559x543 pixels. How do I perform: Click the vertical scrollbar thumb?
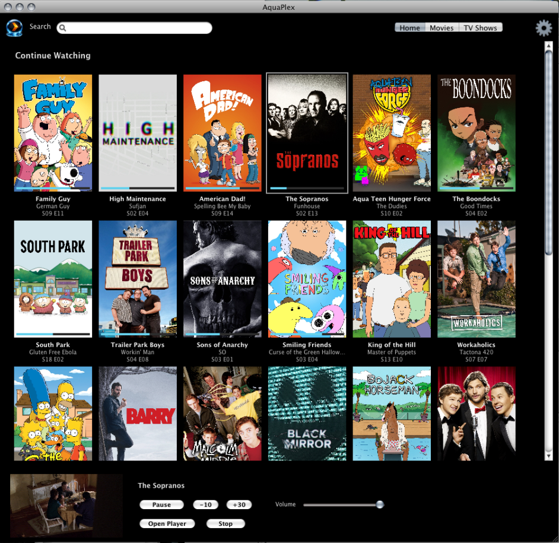coord(548,153)
